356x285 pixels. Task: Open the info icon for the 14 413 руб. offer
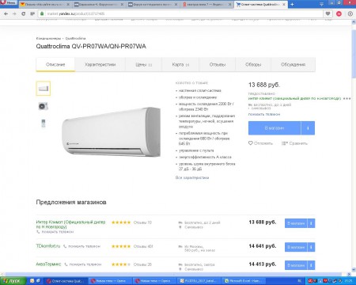click(311, 265)
